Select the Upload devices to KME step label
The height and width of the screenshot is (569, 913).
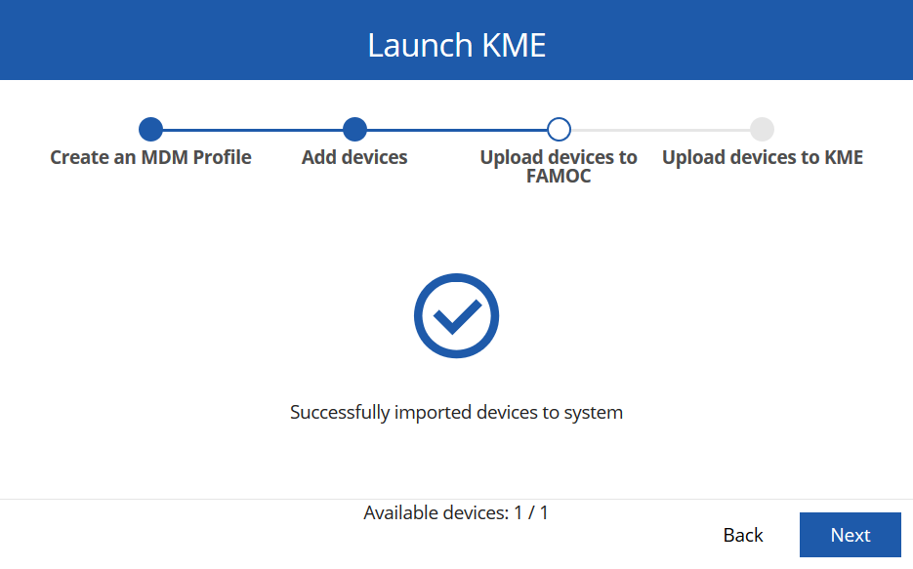(762, 157)
